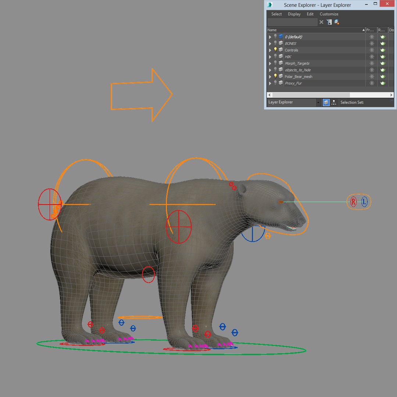Viewport: 397px width, 397px height.
Task: Show the BONES layer via its bulb
Action: pos(275,43)
